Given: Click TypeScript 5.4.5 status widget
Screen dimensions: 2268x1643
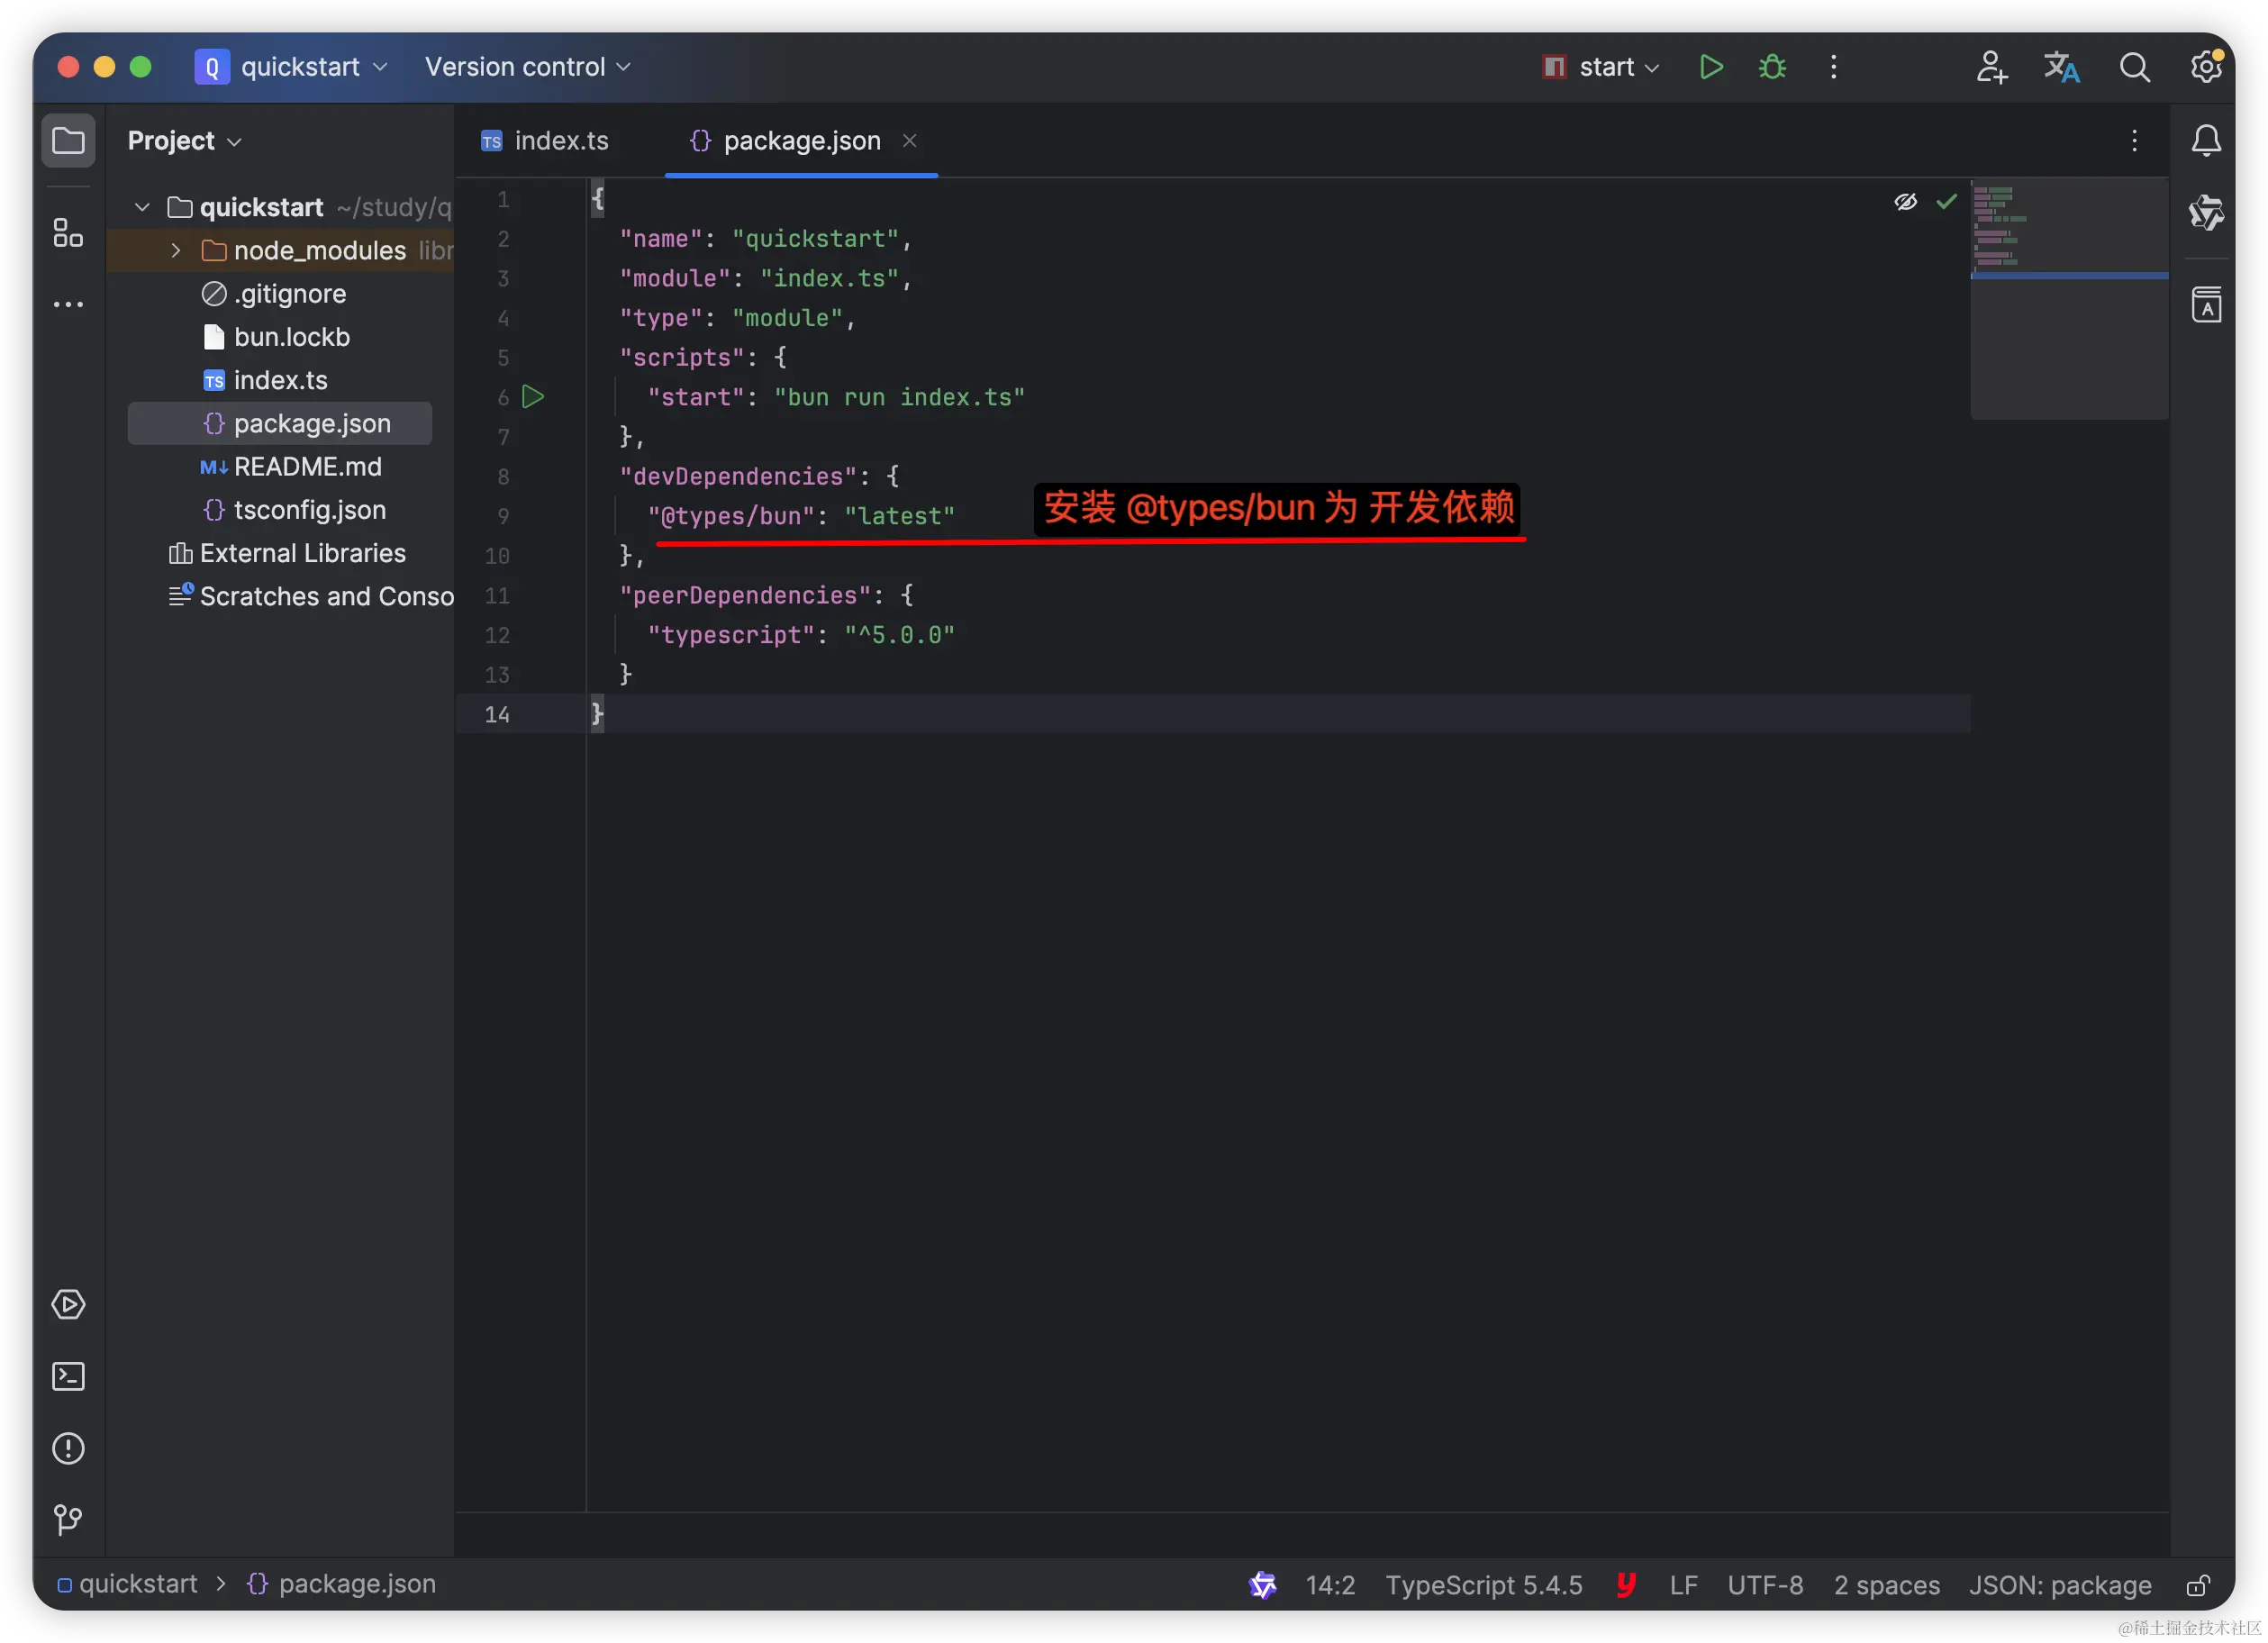Looking at the screenshot, I should (x=1483, y=1585).
